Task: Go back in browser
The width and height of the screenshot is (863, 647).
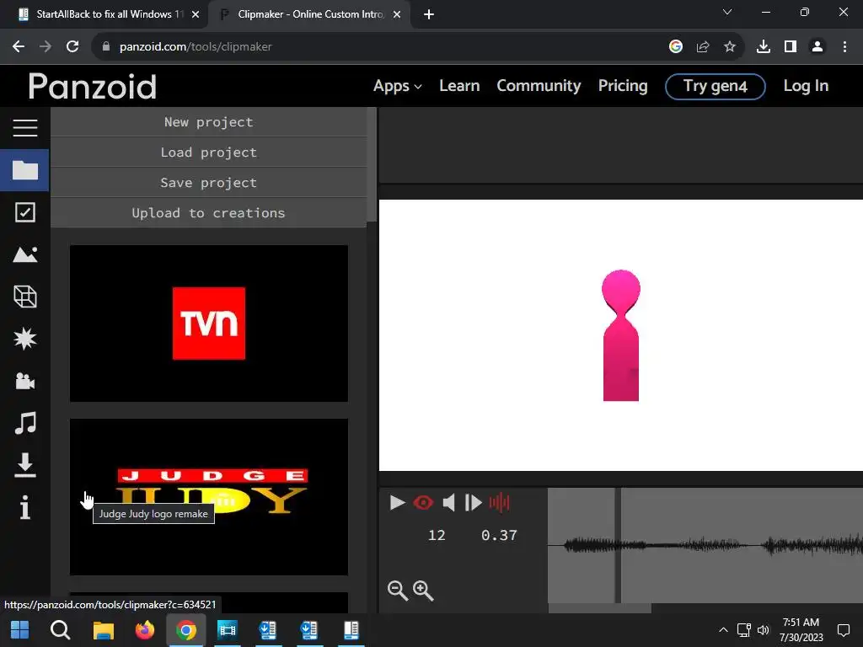Action: click(x=19, y=47)
